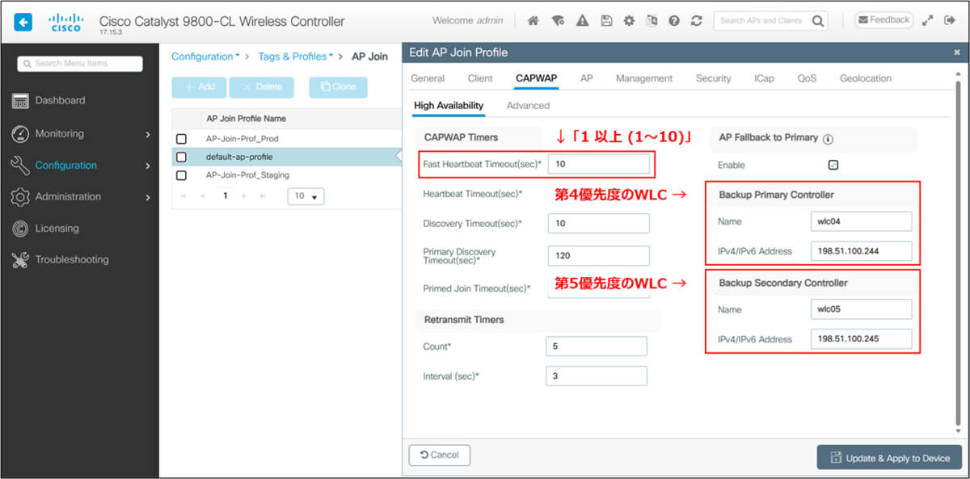Viewport: 970px width, 479px height.
Task: Save configuration with the floppy disk icon
Action: (x=606, y=21)
